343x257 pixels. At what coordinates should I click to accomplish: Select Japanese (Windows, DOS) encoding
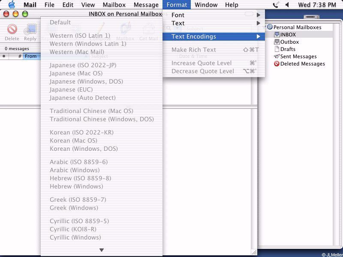click(x=102, y=81)
